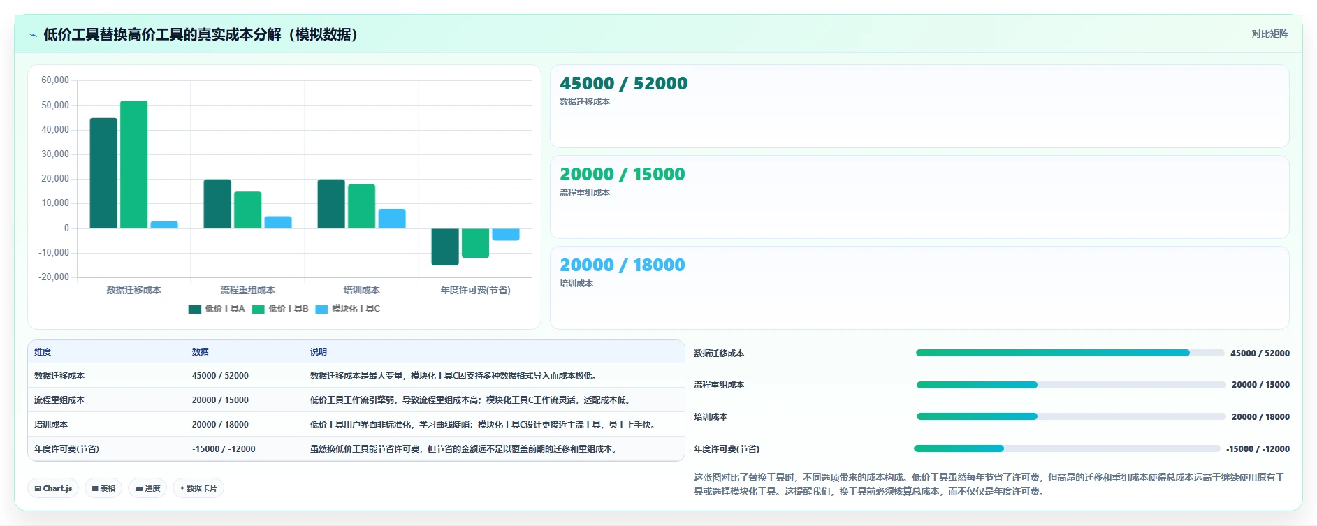
Task: Click the negative 低价工具B bar for 年度许可费
Action: point(475,243)
